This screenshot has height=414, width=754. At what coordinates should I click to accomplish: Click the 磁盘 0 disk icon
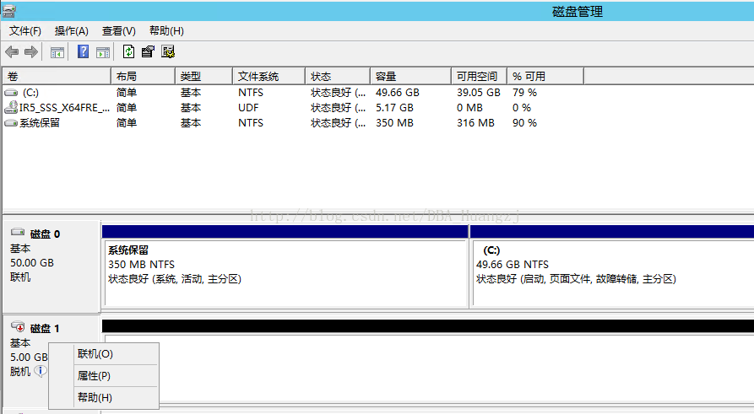[x=18, y=233]
